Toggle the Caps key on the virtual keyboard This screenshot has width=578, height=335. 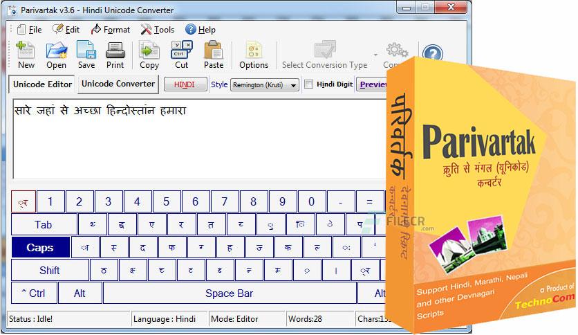point(40,248)
